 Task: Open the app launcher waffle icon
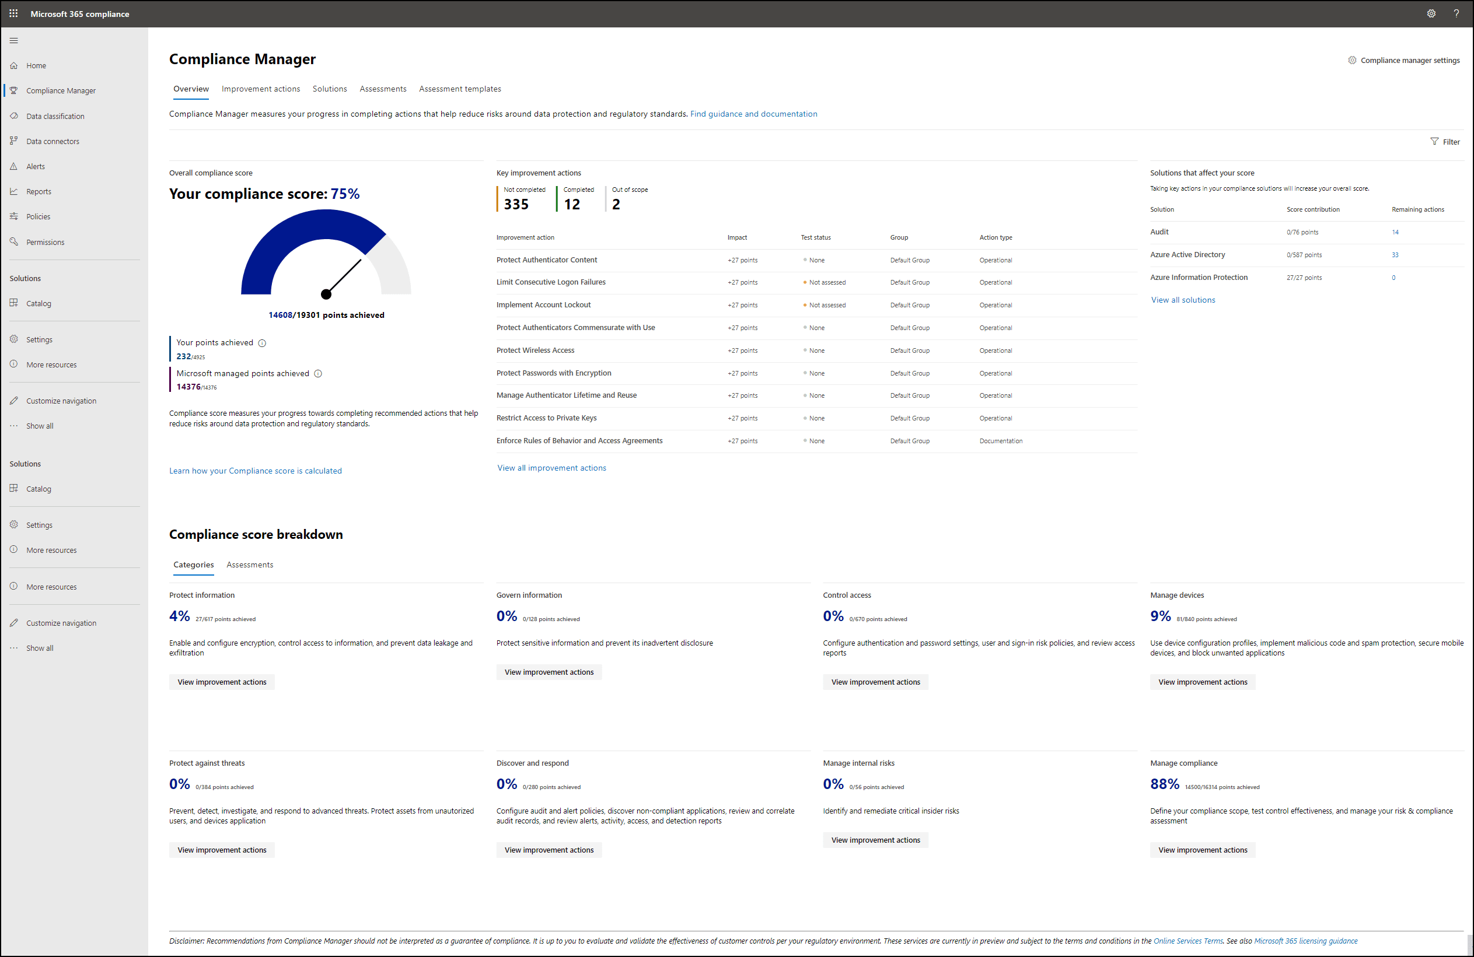coord(13,13)
